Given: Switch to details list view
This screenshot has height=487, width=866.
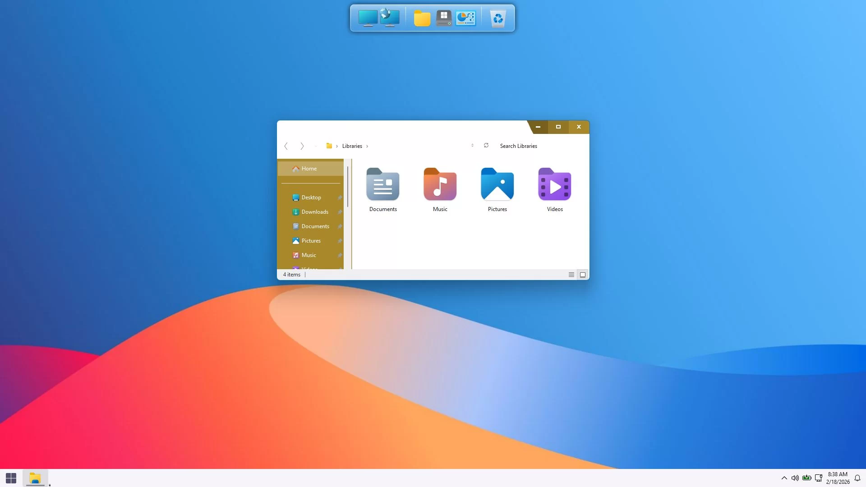Looking at the screenshot, I should (x=571, y=275).
